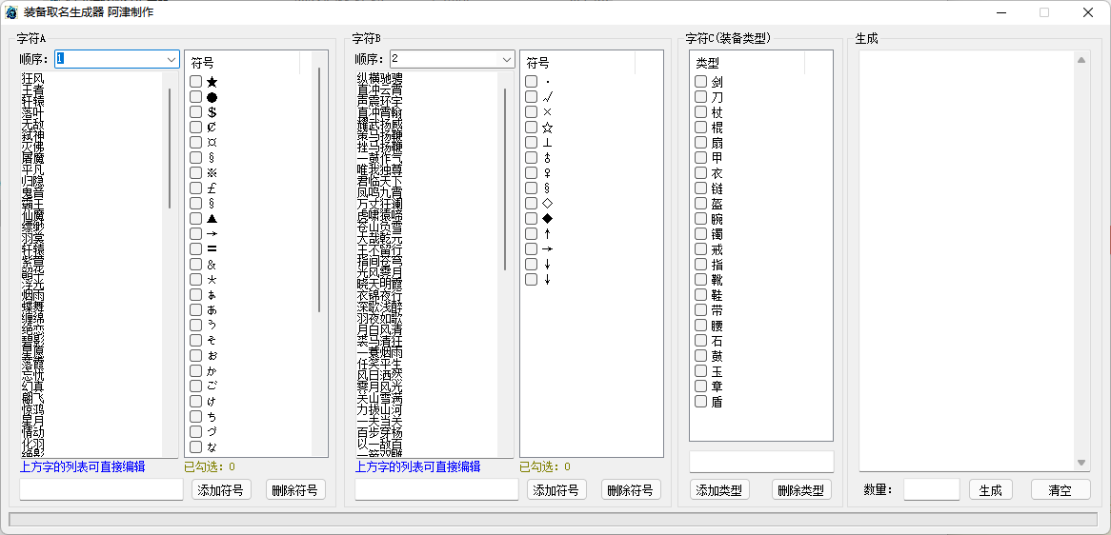This screenshot has width=1111, height=535.
Task: Check the ◆ symbol checkbox
Action: tap(531, 219)
